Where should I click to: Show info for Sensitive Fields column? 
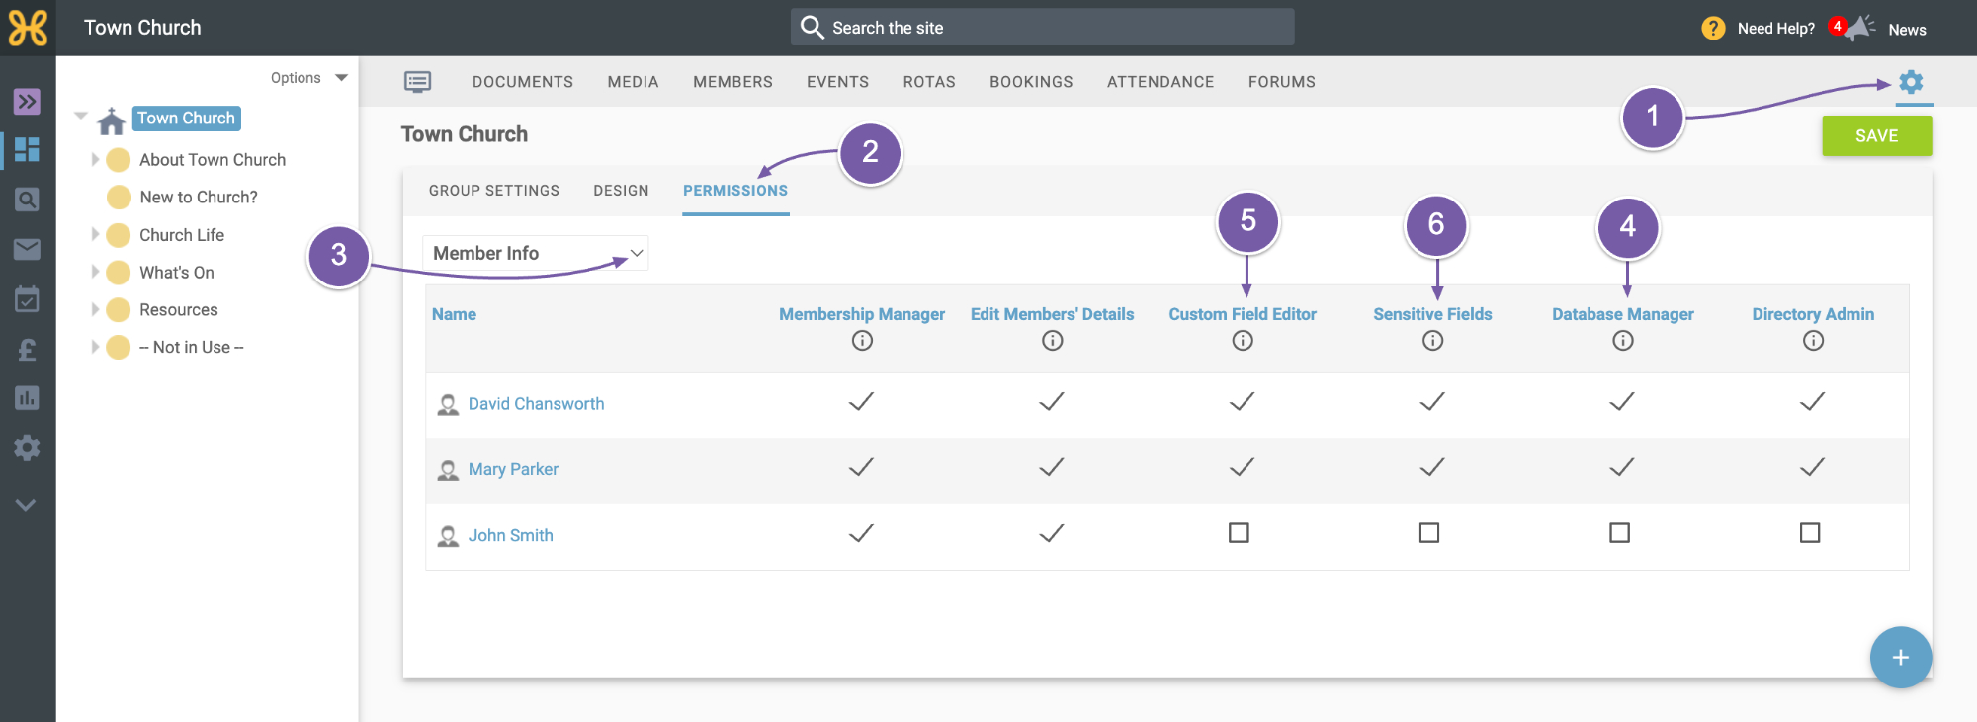(1432, 341)
